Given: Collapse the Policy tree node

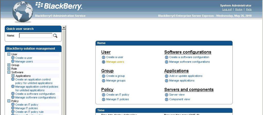Looking at the screenshot, I should coord(9,101).
